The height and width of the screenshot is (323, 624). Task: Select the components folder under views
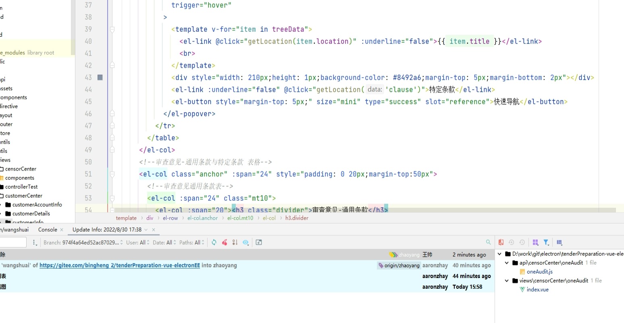coord(20,178)
